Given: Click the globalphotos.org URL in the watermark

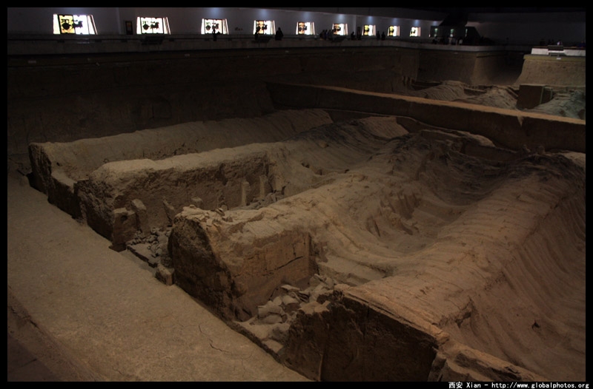Looking at the screenshot, I should tap(540, 385).
